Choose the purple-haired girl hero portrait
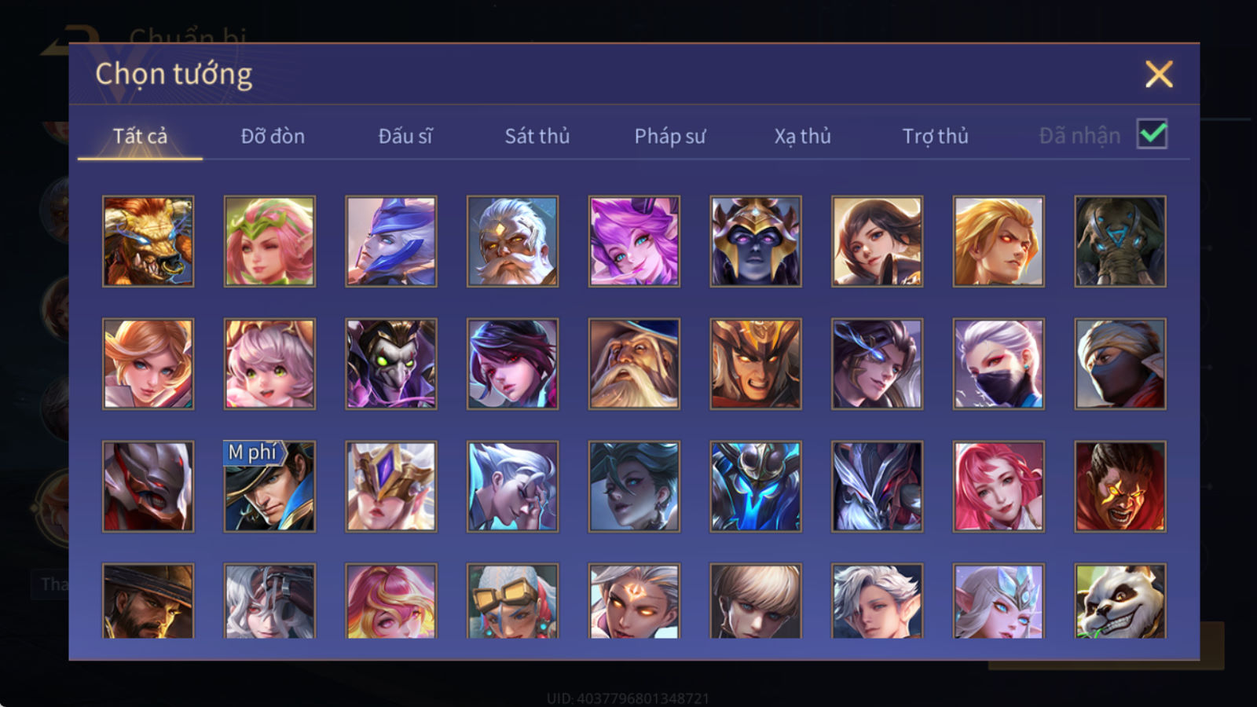This screenshot has width=1257, height=707. coord(634,241)
